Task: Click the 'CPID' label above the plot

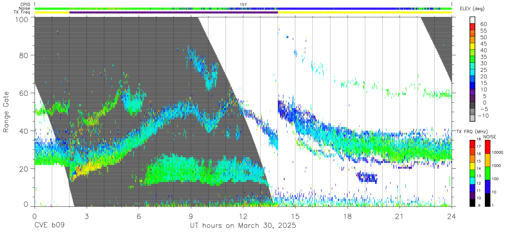Action: [24, 5]
